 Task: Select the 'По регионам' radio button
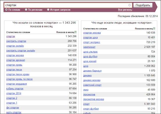26,10
